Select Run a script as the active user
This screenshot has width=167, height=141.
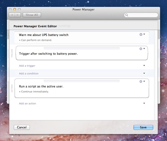[41, 86]
